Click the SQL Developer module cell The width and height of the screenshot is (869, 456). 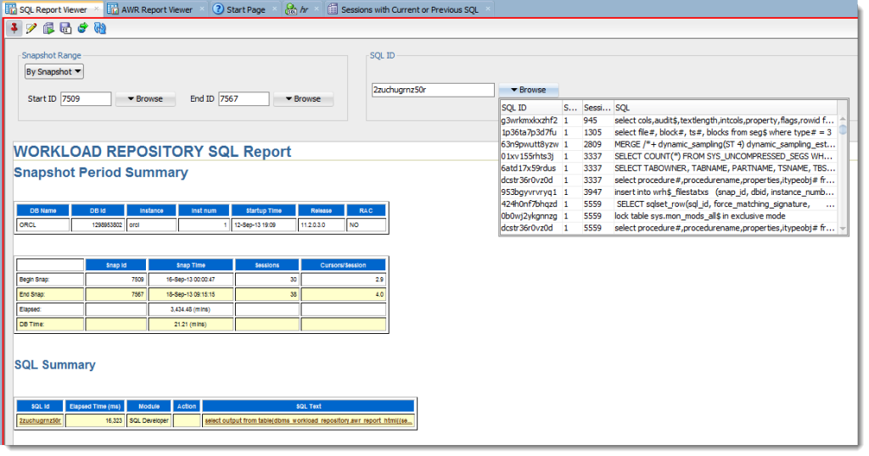149,420
